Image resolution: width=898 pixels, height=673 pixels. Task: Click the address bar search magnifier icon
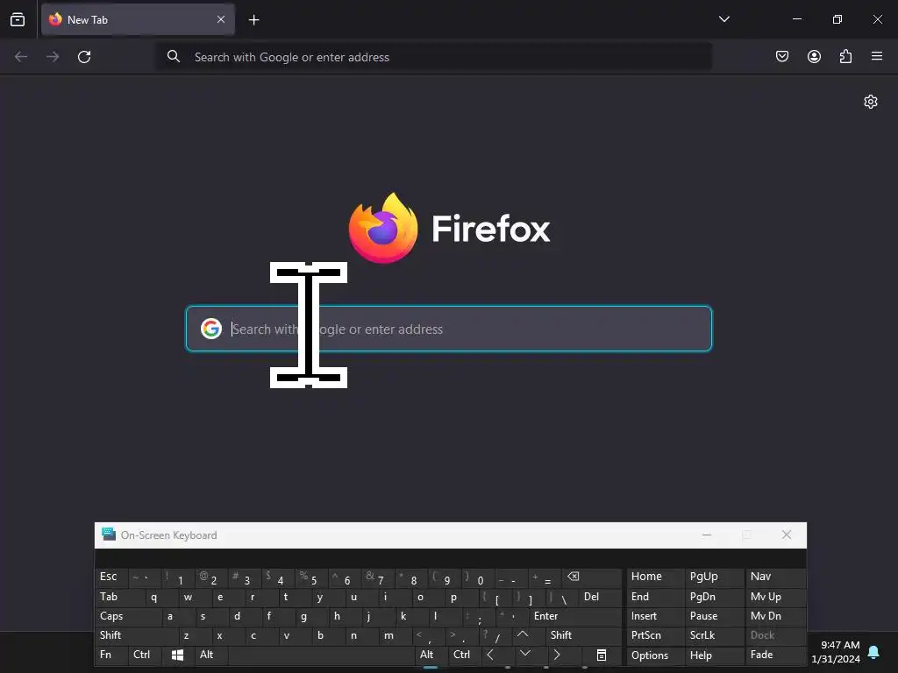(174, 56)
